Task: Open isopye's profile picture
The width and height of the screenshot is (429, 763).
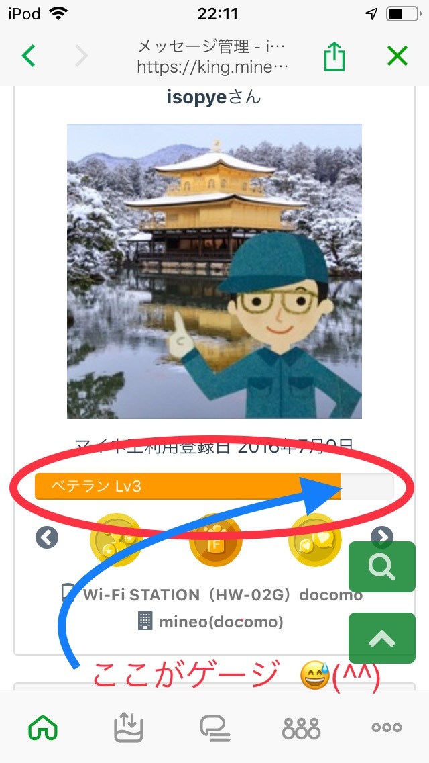Action: pyautogui.click(x=214, y=271)
